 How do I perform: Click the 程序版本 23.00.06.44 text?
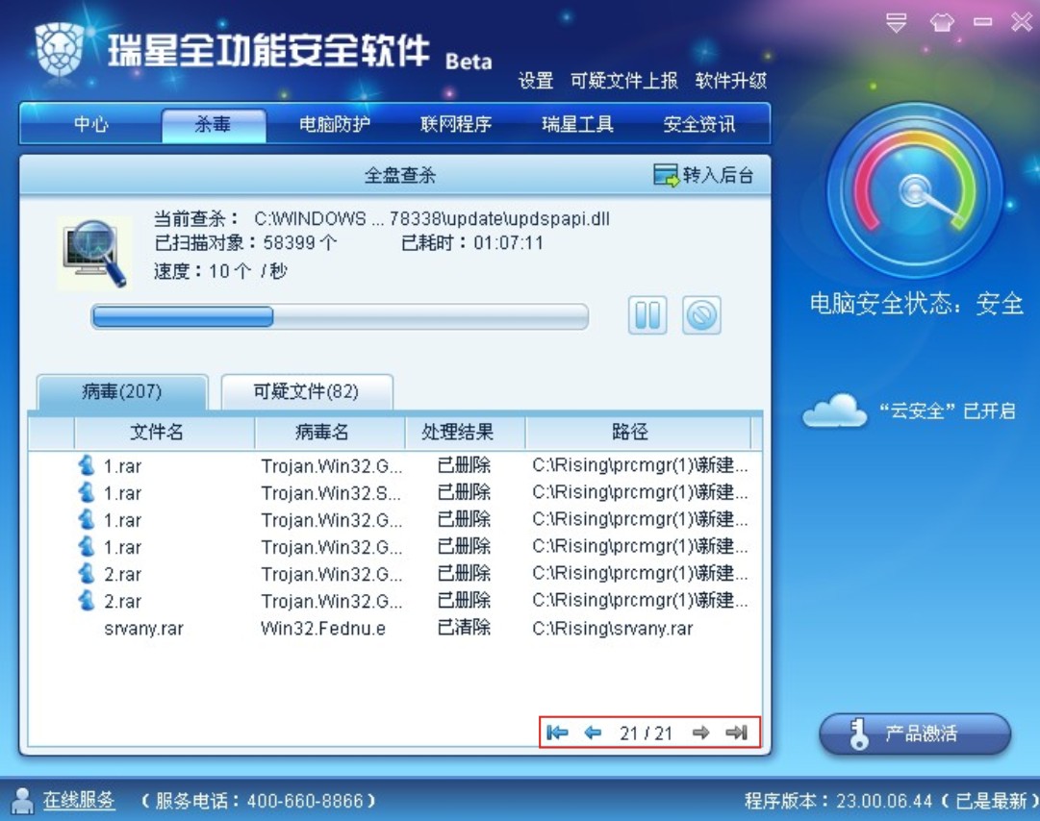892,801
